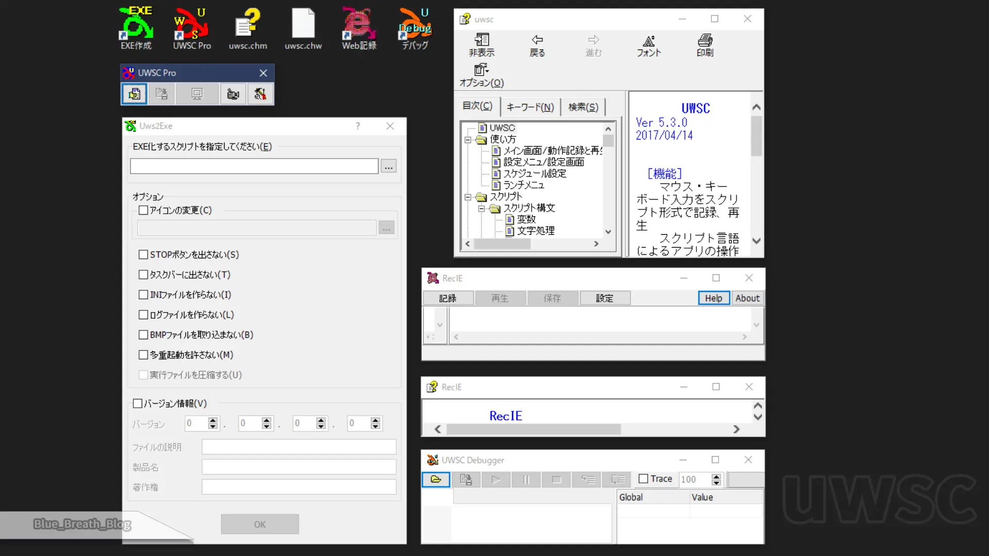This screenshot has height=556, width=989.
Task: Click the second toolbar icon in UWSC Pro
Action: 162,94
